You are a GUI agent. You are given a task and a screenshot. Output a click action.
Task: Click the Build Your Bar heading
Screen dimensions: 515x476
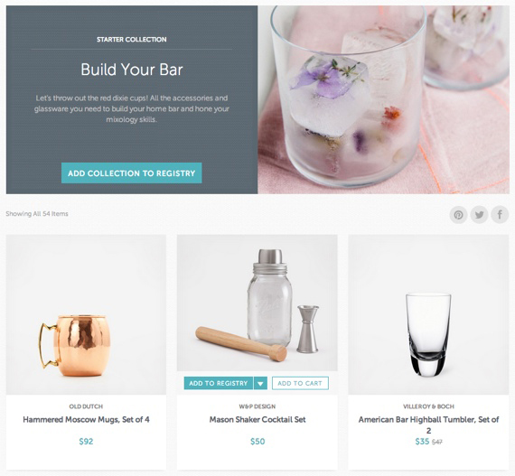[x=132, y=70]
